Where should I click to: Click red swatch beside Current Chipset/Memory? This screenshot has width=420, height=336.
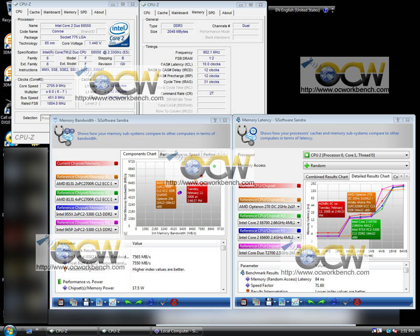pos(116,163)
